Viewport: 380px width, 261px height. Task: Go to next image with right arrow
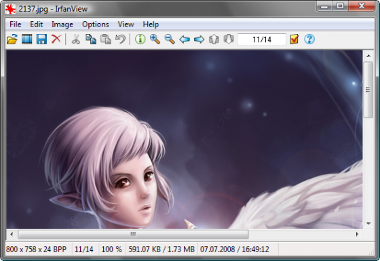(x=199, y=39)
